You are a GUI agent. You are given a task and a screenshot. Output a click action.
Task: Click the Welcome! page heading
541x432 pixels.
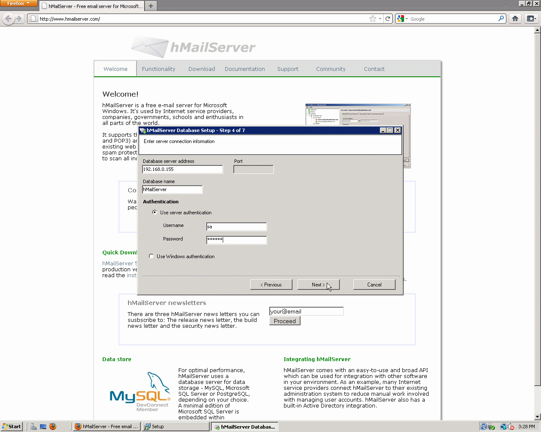[120, 94]
